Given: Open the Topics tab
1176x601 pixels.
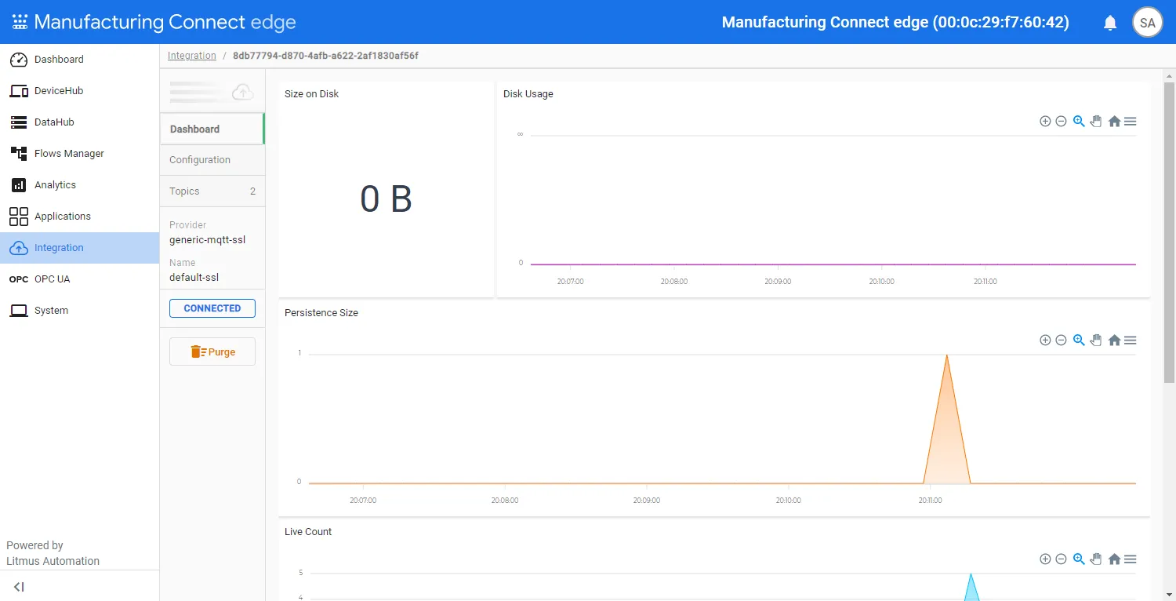Looking at the screenshot, I should click(x=212, y=191).
